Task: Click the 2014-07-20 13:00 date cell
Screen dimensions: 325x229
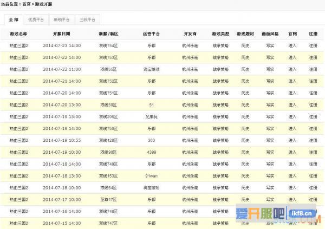Action: coord(62,105)
